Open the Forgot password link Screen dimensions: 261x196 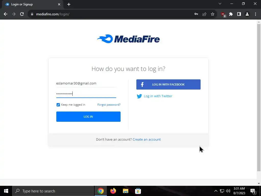pos(109,105)
